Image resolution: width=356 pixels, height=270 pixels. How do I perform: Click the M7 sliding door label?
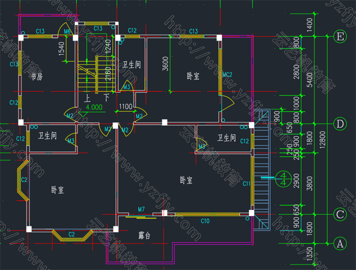(x=141, y=209)
